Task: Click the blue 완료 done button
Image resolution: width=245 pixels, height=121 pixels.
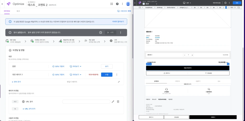Action: point(237,3)
